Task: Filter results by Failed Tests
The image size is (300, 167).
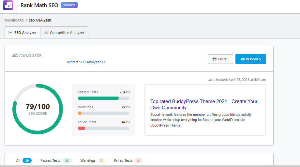Action: (128, 160)
